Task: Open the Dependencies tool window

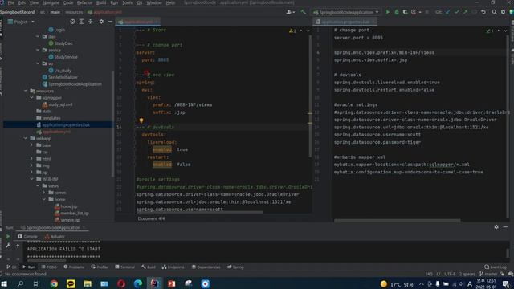Action: click(206, 267)
